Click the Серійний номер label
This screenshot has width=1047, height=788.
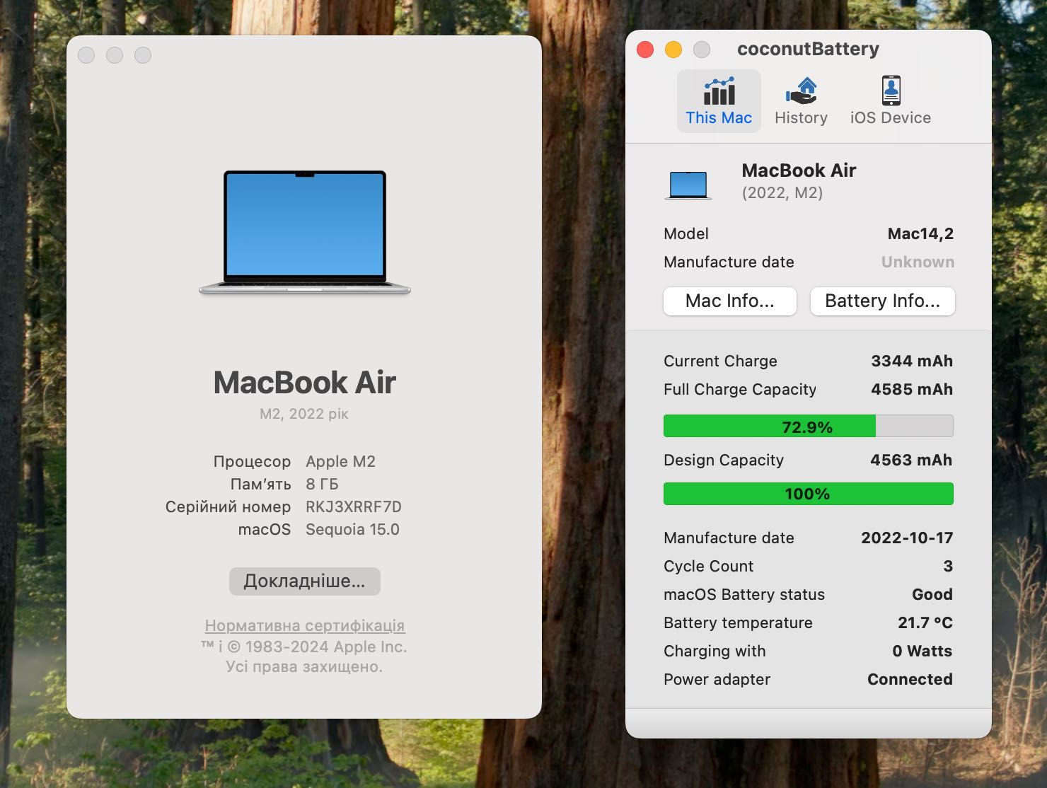tap(228, 506)
